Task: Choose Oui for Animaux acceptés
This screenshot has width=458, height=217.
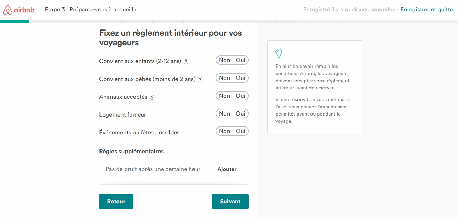Action: coord(240,96)
